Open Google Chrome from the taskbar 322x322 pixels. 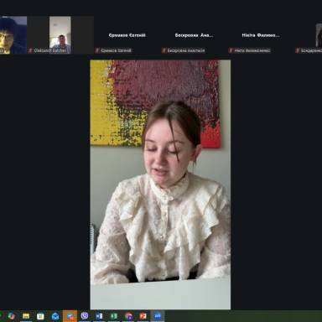pos(128,316)
